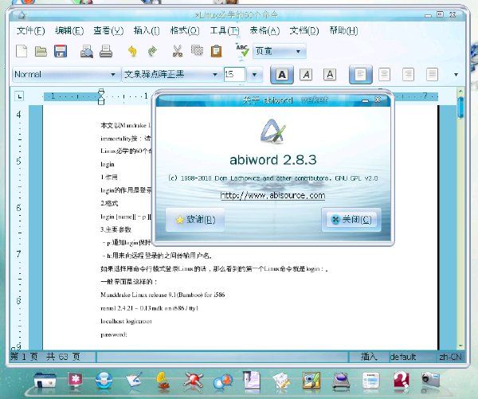
Task: Paste from the clipboard icon
Action: click(216, 51)
